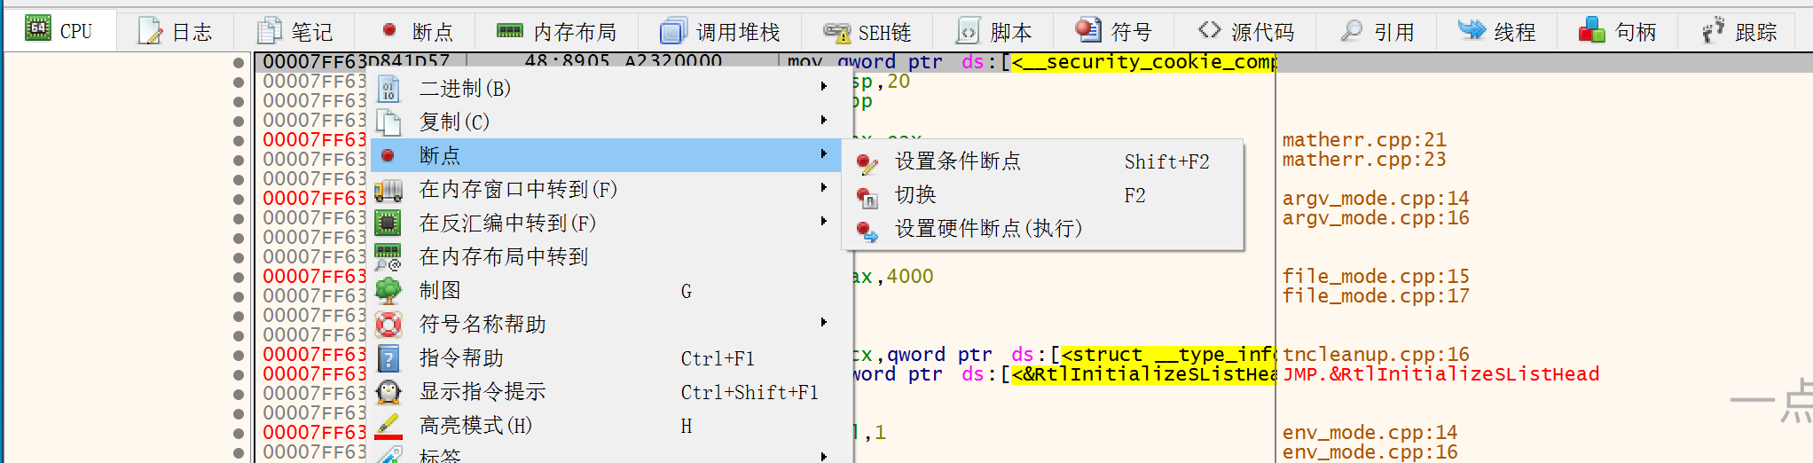
Task: Expand the 在反汇编中转到(F) submenu arrow
Action: (824, 222)
